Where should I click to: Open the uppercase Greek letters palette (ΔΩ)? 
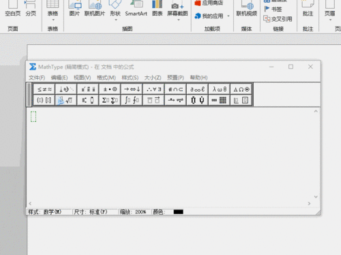pyautogui.click(x=241, y=89)
